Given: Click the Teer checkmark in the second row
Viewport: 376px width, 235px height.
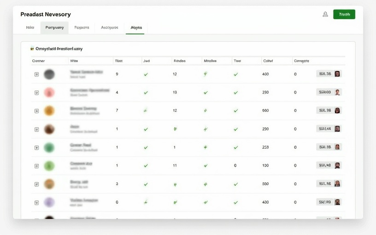Looking at the screenshot, I should point(236,92).
